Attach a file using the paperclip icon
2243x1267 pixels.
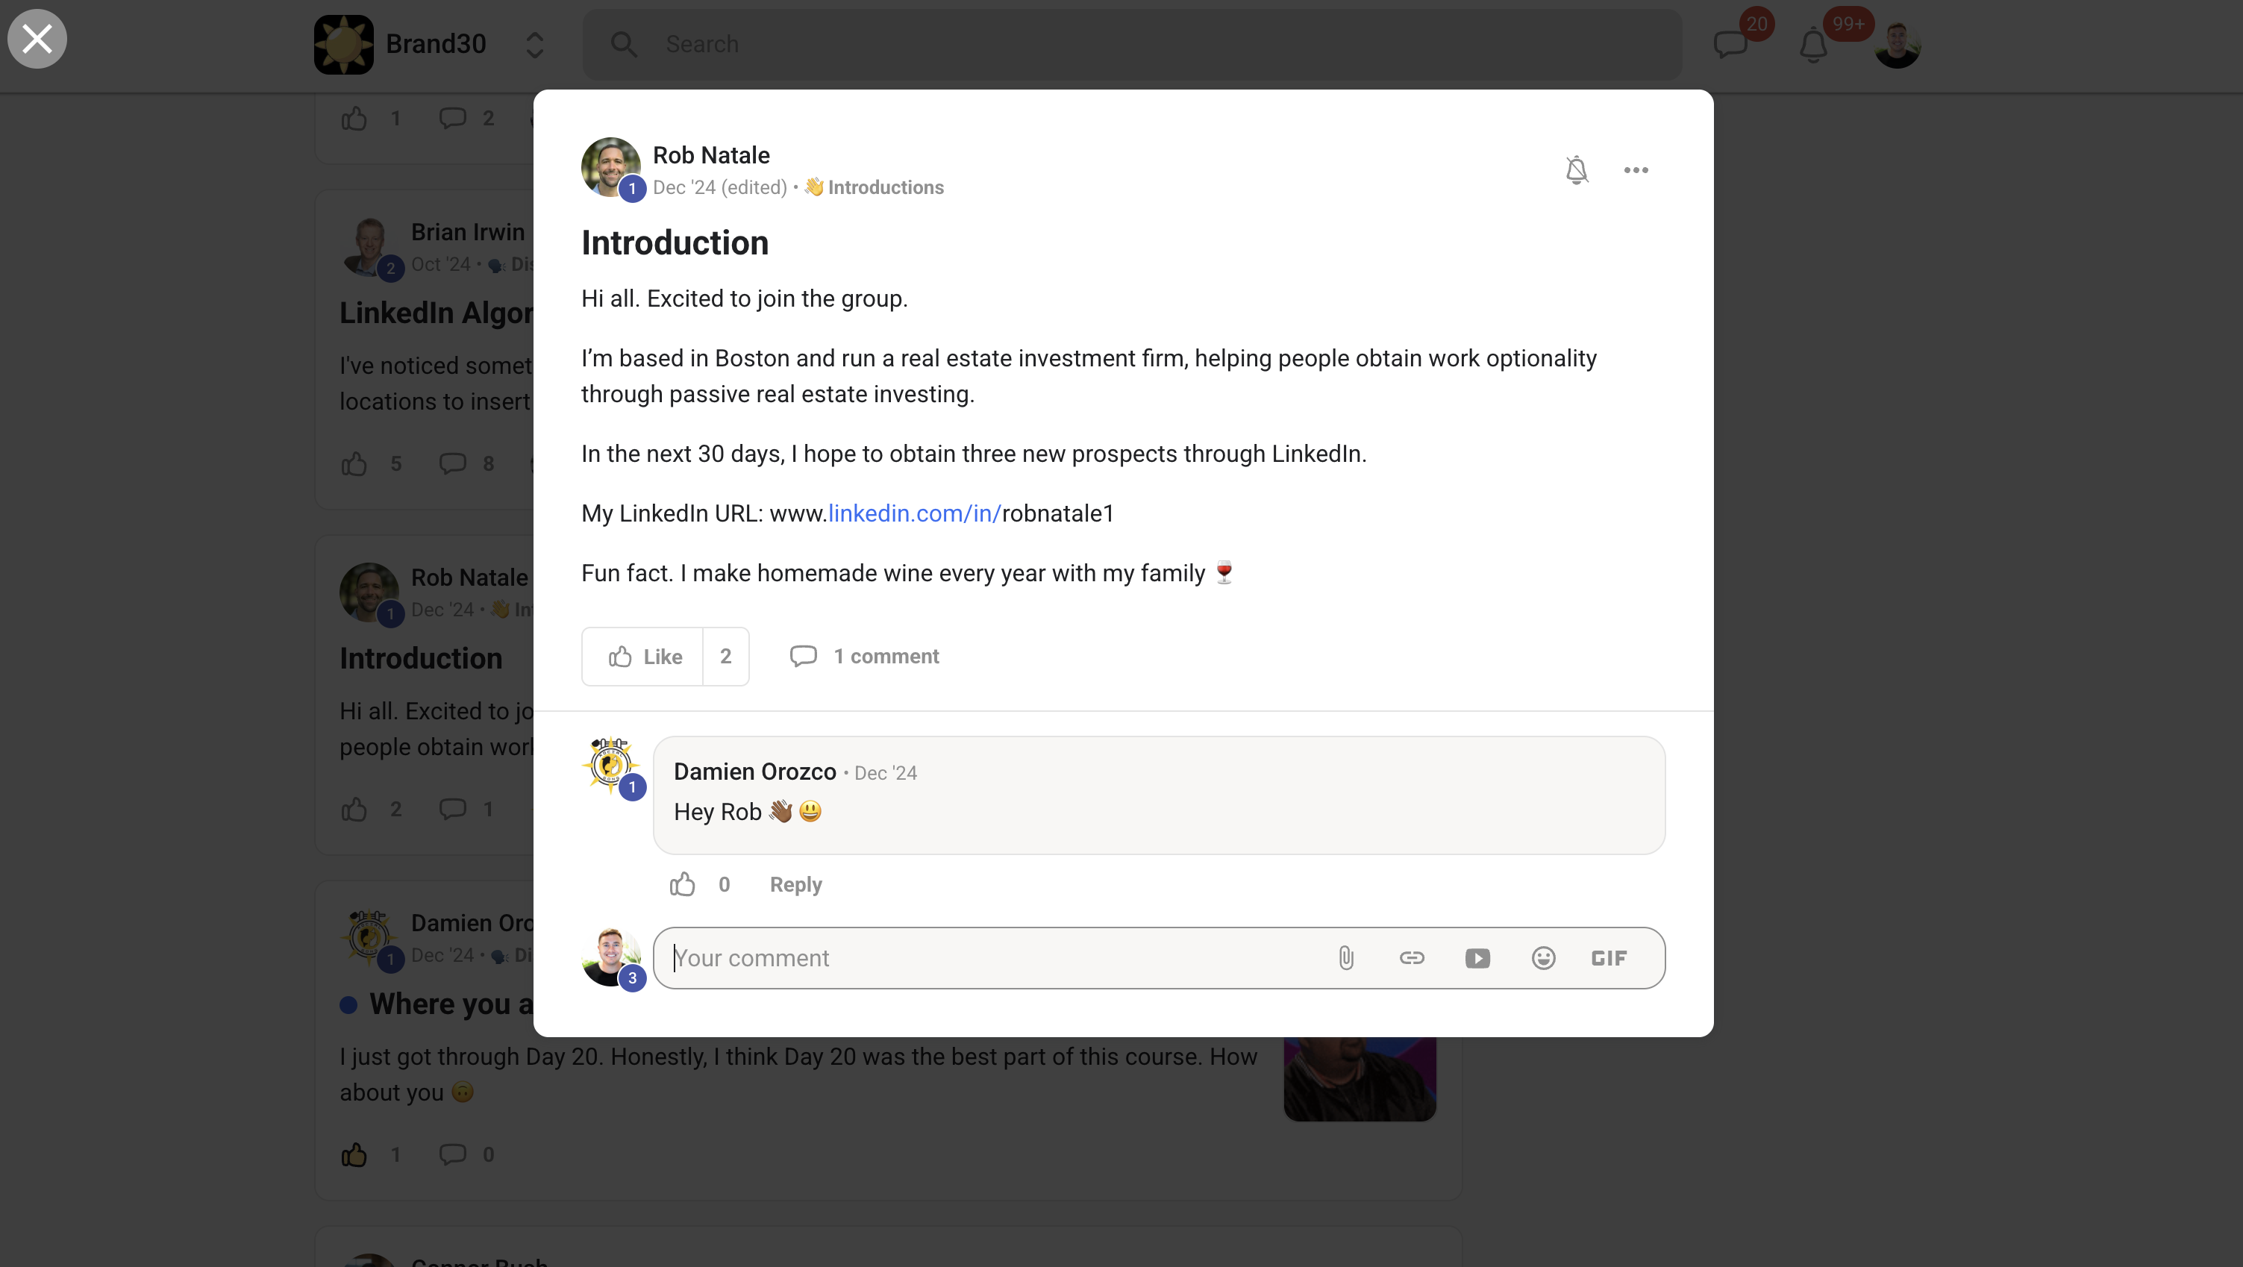pos(1346,957)
